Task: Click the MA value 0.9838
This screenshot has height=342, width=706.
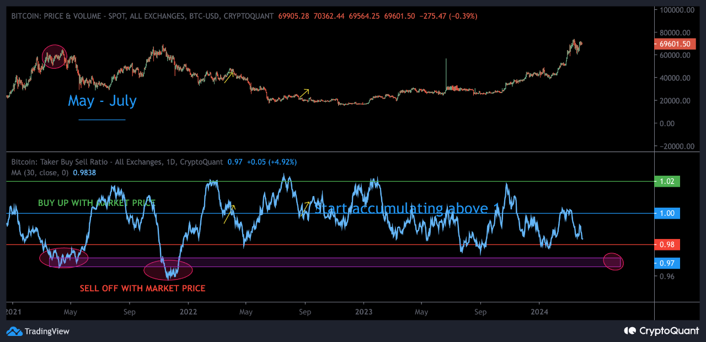Action: coord(84,172)
